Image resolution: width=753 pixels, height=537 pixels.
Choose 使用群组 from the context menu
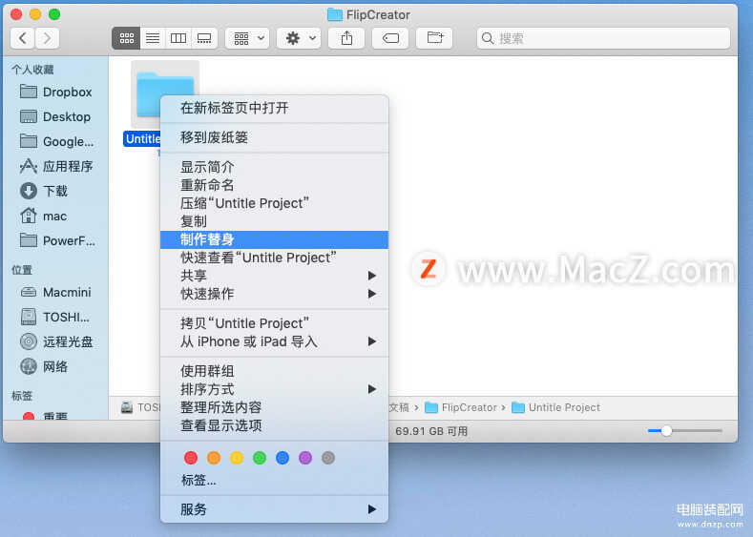[274, 371]
